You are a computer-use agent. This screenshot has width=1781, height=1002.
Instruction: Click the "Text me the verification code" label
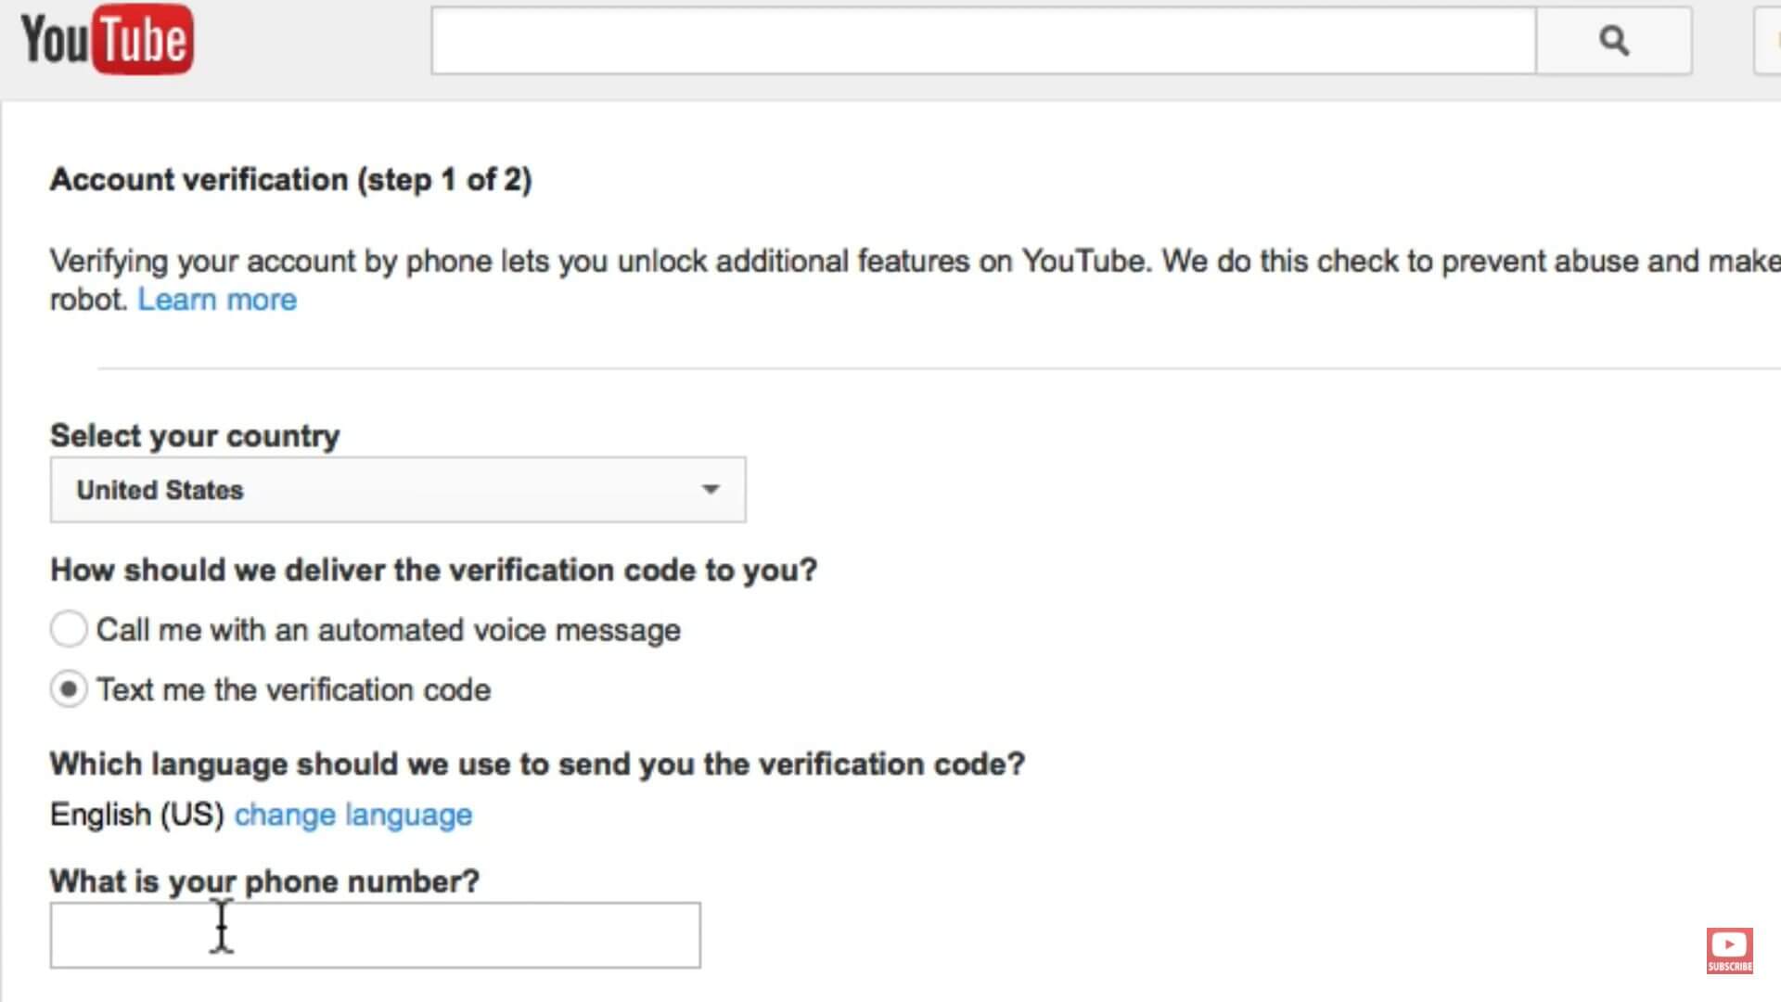point(293,690)
